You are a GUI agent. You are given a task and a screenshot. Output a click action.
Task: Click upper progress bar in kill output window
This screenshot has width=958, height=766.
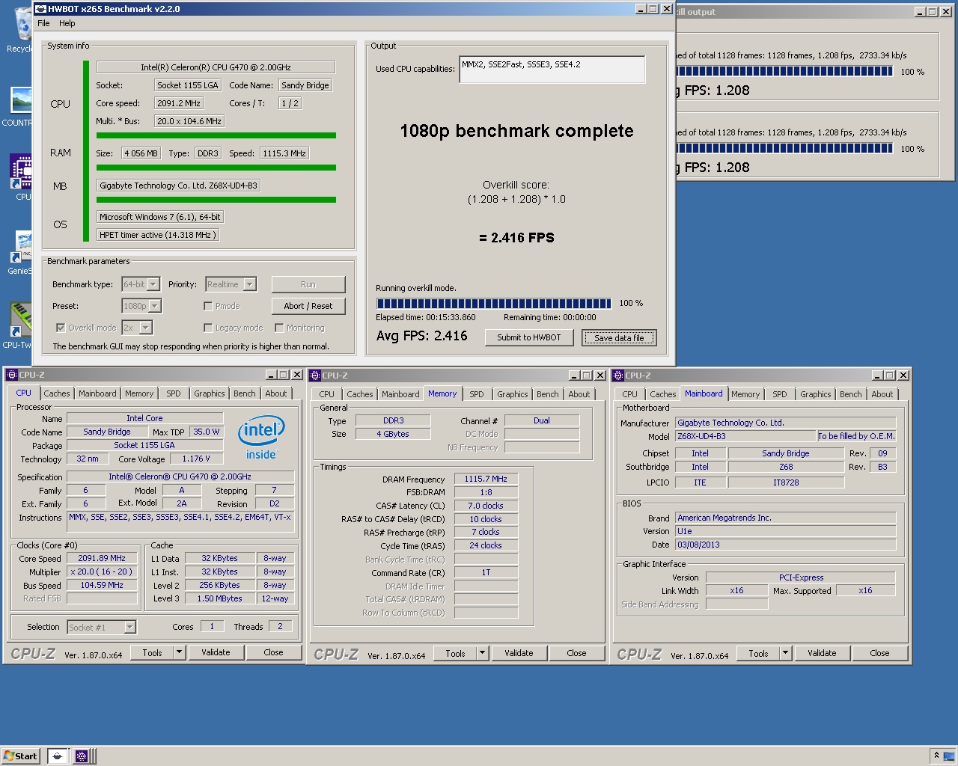pos(784,72)
